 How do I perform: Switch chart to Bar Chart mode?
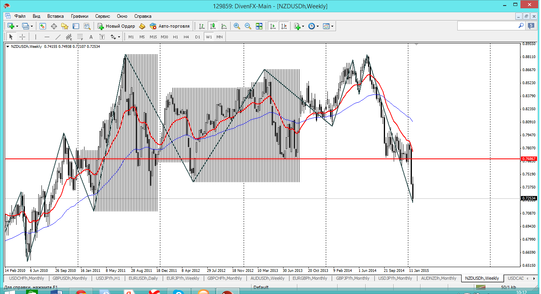pyautogui.click(x=202, y=26)
